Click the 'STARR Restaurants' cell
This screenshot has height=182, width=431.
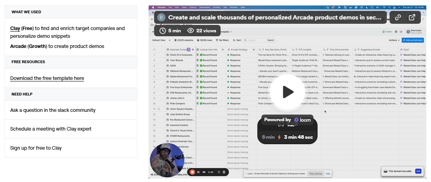point(181,136)
